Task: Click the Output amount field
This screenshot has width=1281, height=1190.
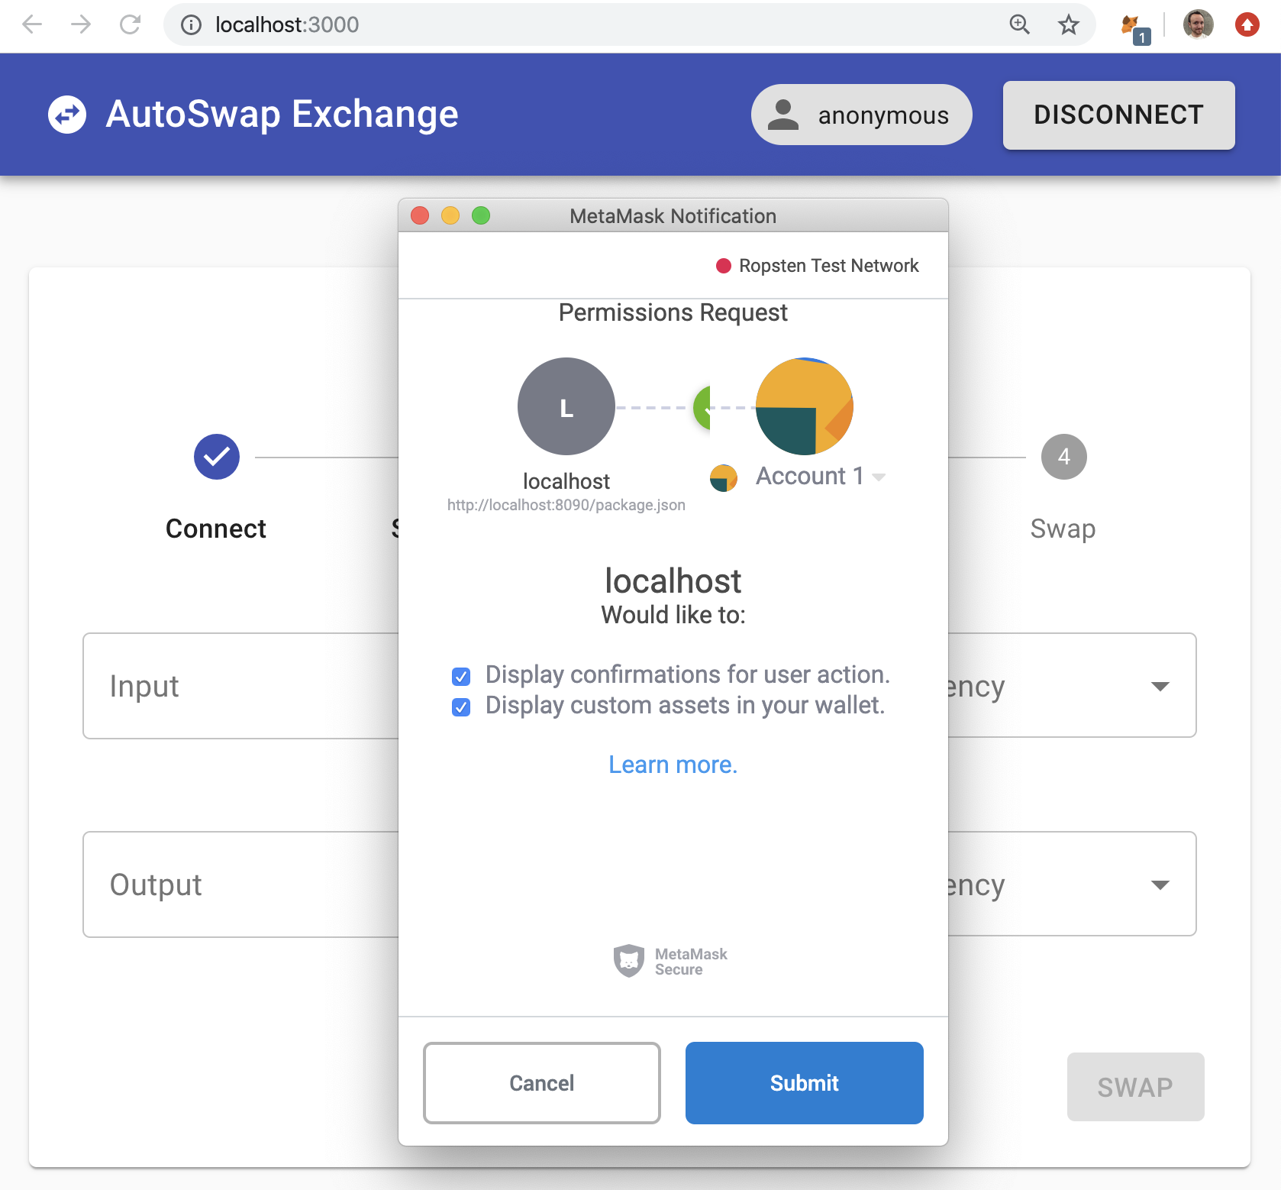Action: pos(240,884)
